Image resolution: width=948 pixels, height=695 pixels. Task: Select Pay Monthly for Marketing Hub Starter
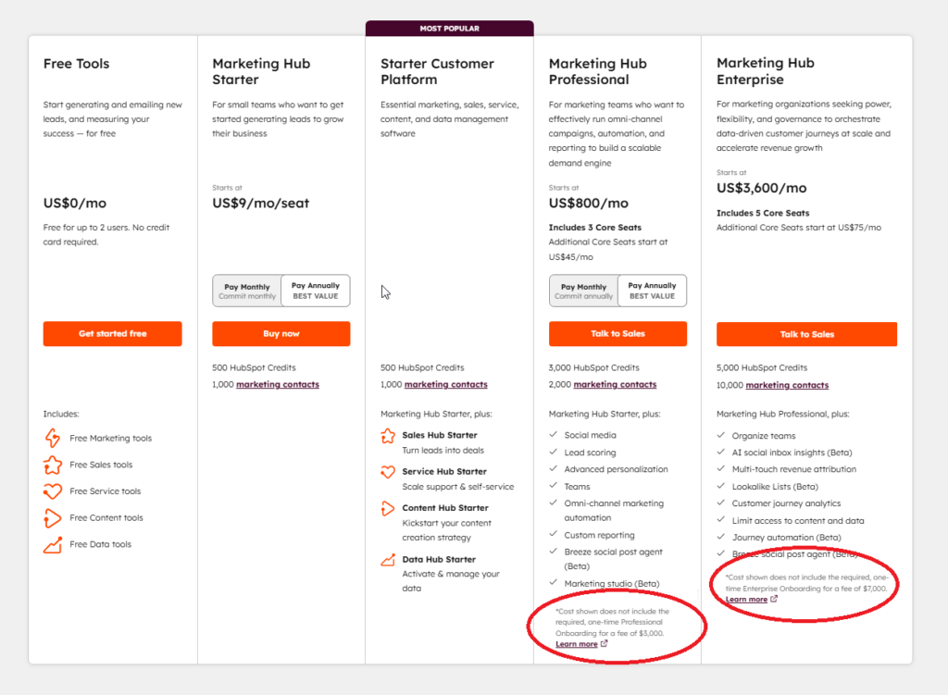coord(246,290)
